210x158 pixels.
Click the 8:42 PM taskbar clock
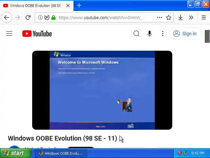click(198, 153)
